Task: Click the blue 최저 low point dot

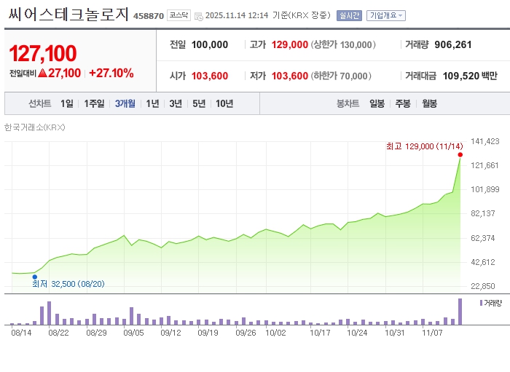Action: [x=34, y=277]
